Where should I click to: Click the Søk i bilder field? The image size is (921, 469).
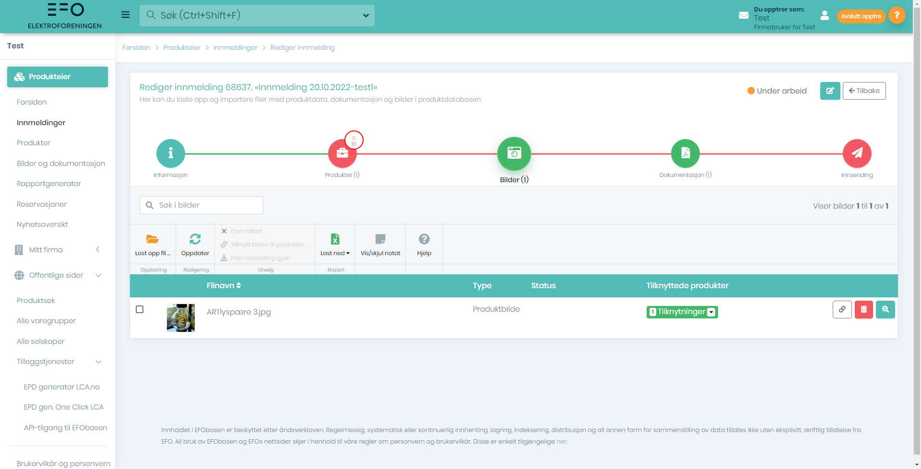pyautogui.click(x=201, y=205)
